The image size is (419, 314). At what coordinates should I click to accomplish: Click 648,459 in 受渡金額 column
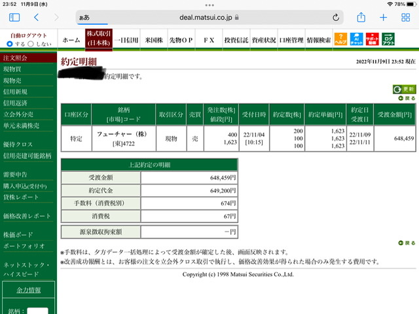[404, 138]
